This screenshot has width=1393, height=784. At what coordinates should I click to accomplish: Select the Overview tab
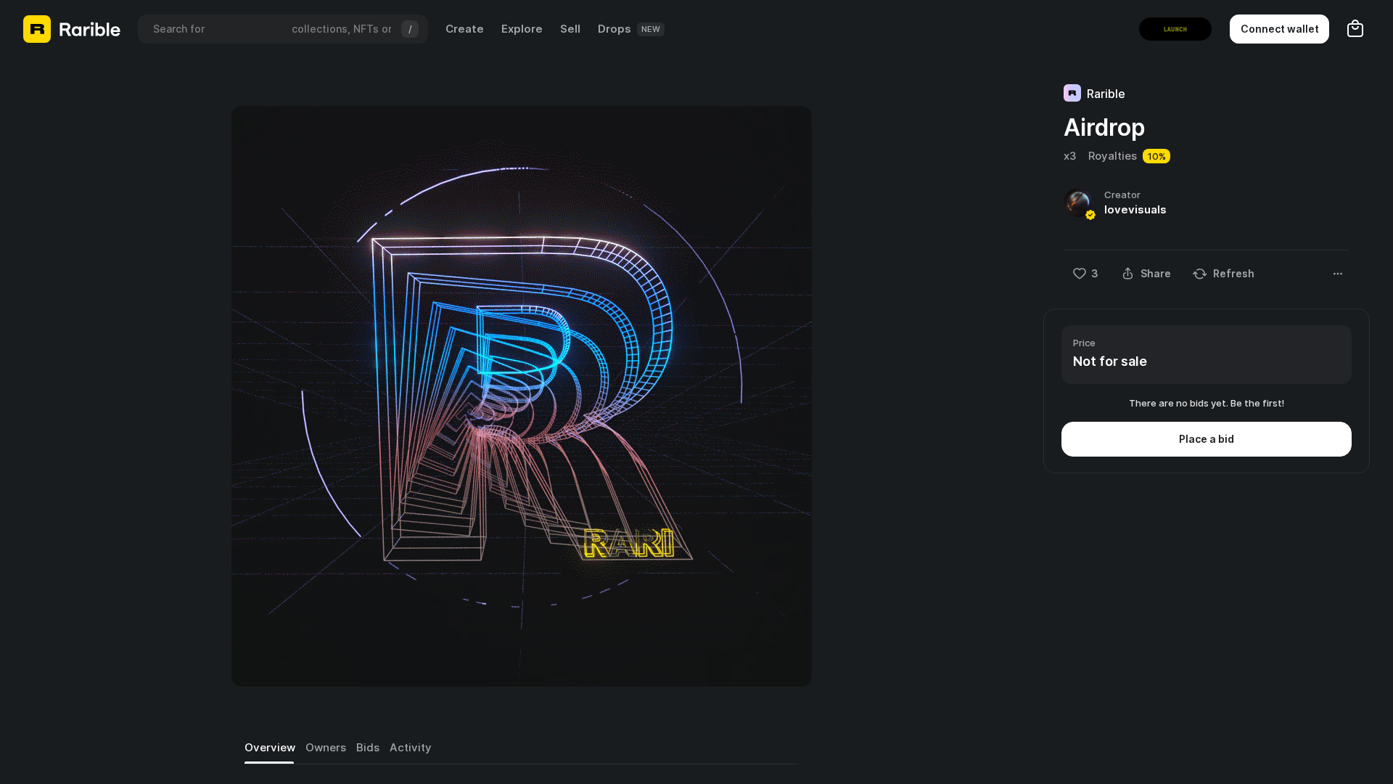[269, 748]
